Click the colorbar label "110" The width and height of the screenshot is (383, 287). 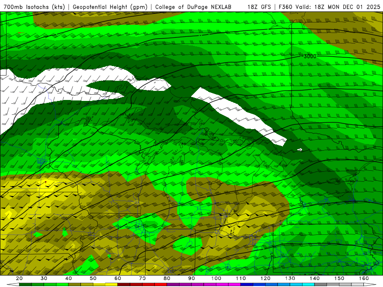click(241, 278)
